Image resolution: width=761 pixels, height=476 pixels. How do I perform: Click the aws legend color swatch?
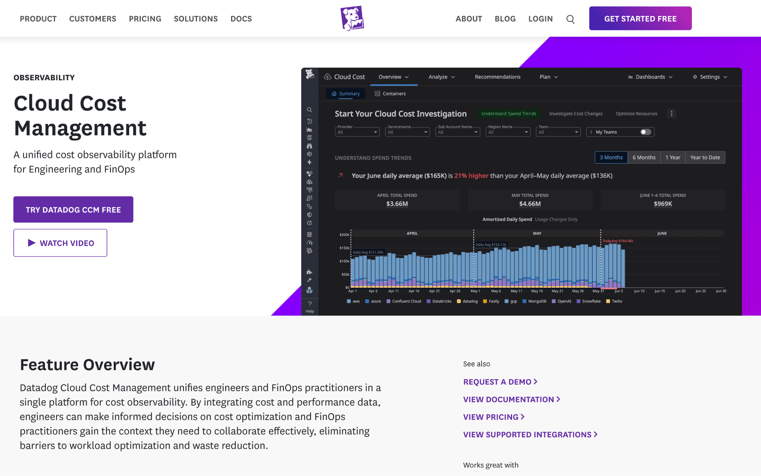coord(349,301)
